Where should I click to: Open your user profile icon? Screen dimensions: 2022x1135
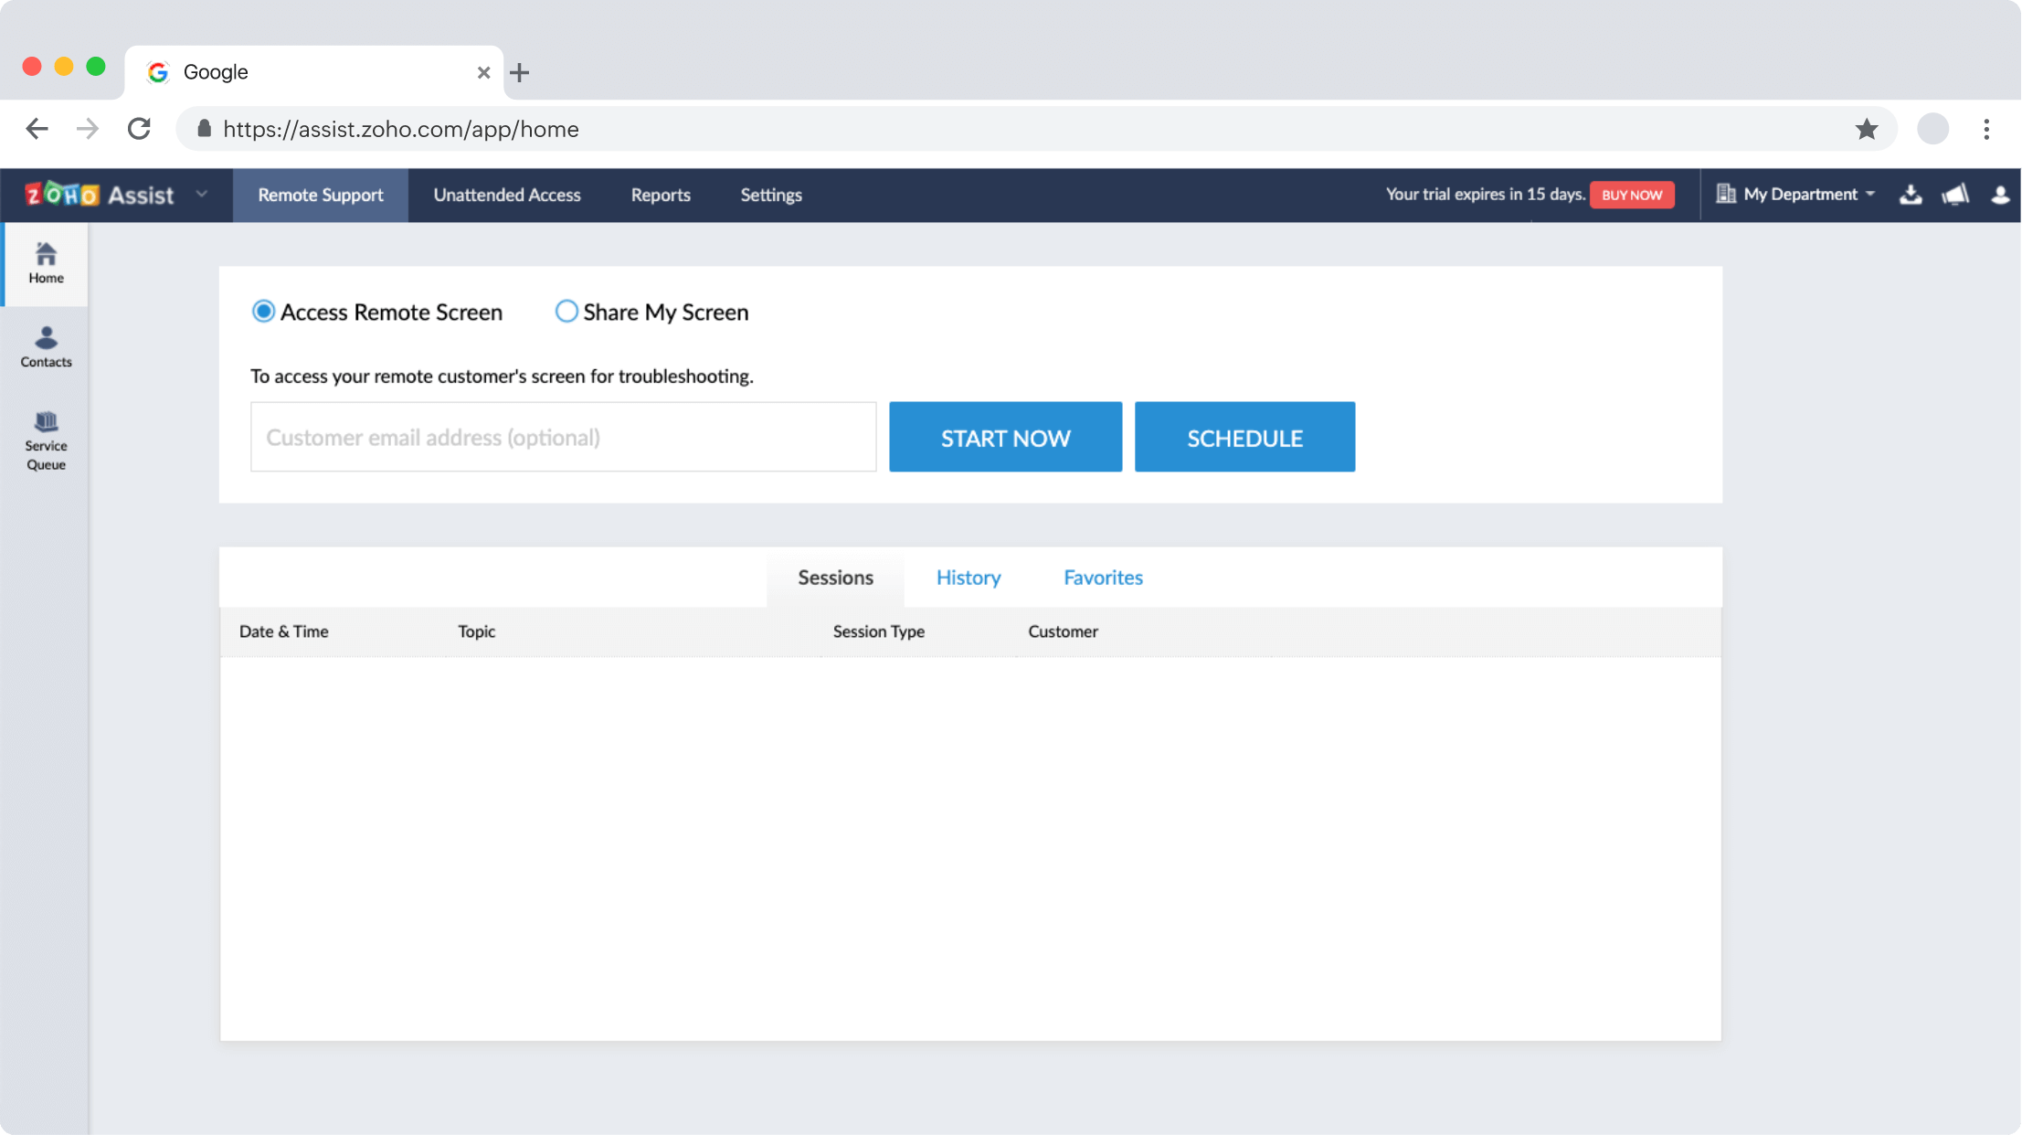tap(2000, 195)
